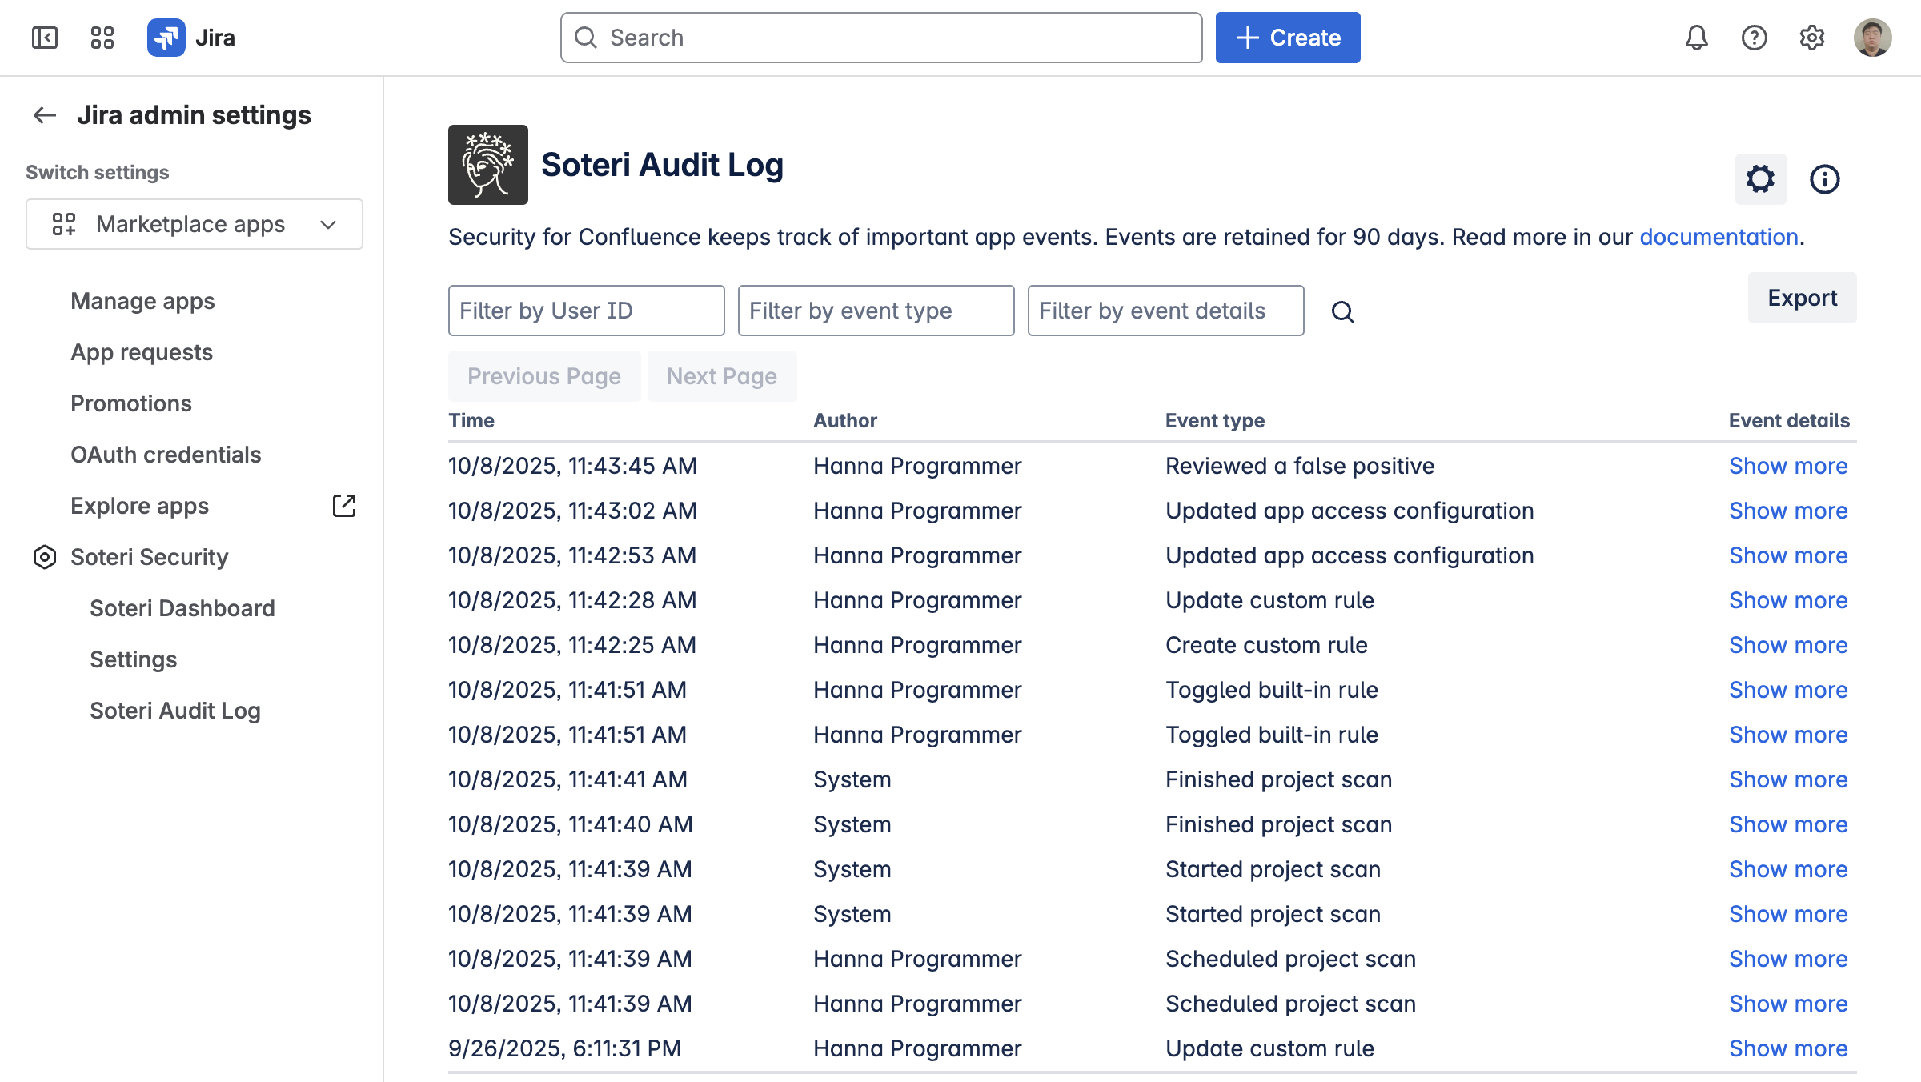Open Jira settings gear in top bar
This screenshot has height=1082, width=1921.
coord(1811,38)
